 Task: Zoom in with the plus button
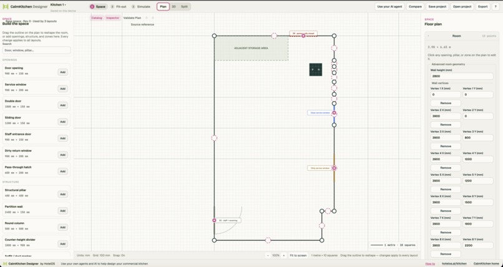click(x=283, y=256)
